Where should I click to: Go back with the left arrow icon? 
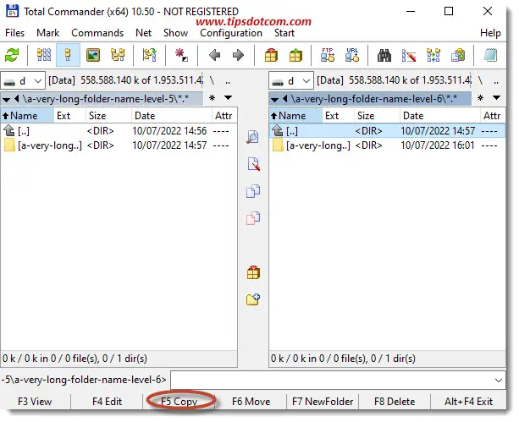pos(214,55)
